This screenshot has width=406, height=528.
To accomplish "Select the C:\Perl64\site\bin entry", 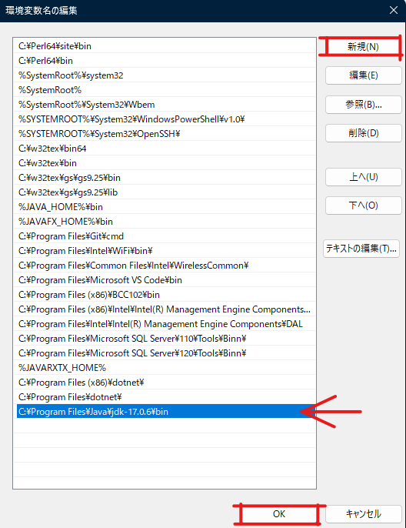I will tap(165, 46).
